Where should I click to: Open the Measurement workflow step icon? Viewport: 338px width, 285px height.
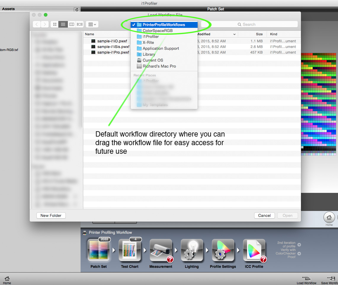pyautogui.click(x=161, y=250)
